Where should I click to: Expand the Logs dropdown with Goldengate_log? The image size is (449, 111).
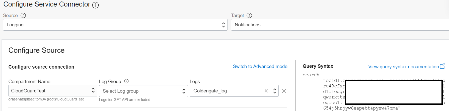coord(275,91)
